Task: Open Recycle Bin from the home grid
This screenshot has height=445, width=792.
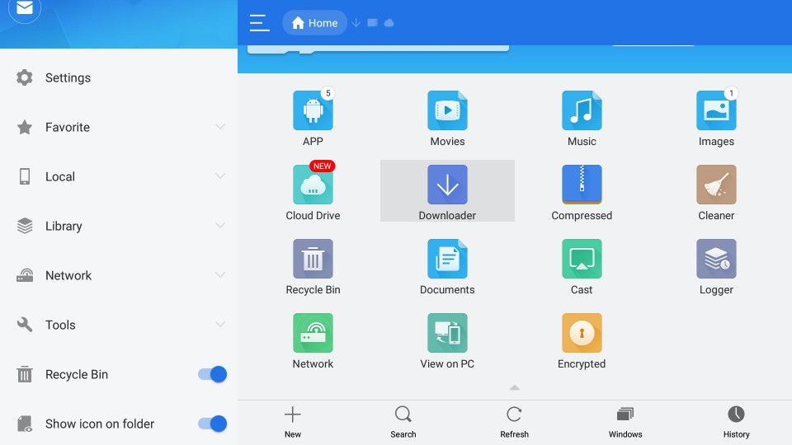Action: click(x=313, y=259)
